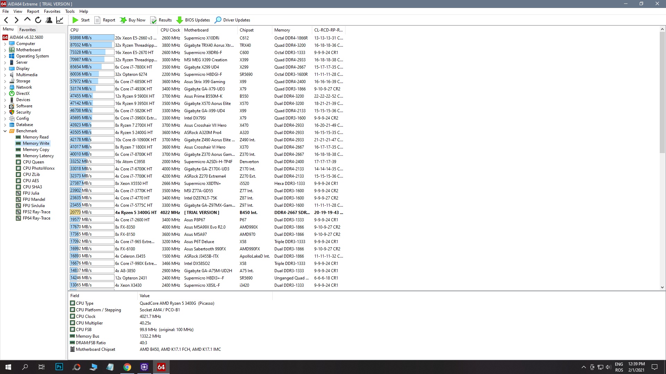
Task: Open the Report menu
Action: [x=33, y=11]
